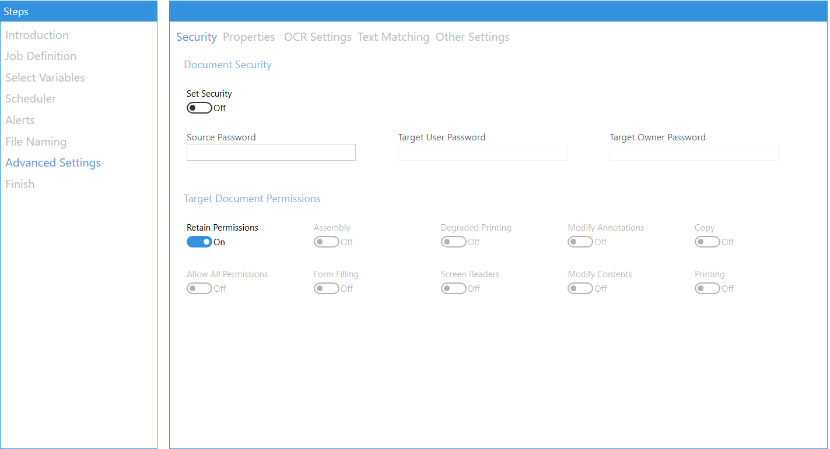830x449 pixels.
Task: Click the Source Password field
Action: pos(271,152)
